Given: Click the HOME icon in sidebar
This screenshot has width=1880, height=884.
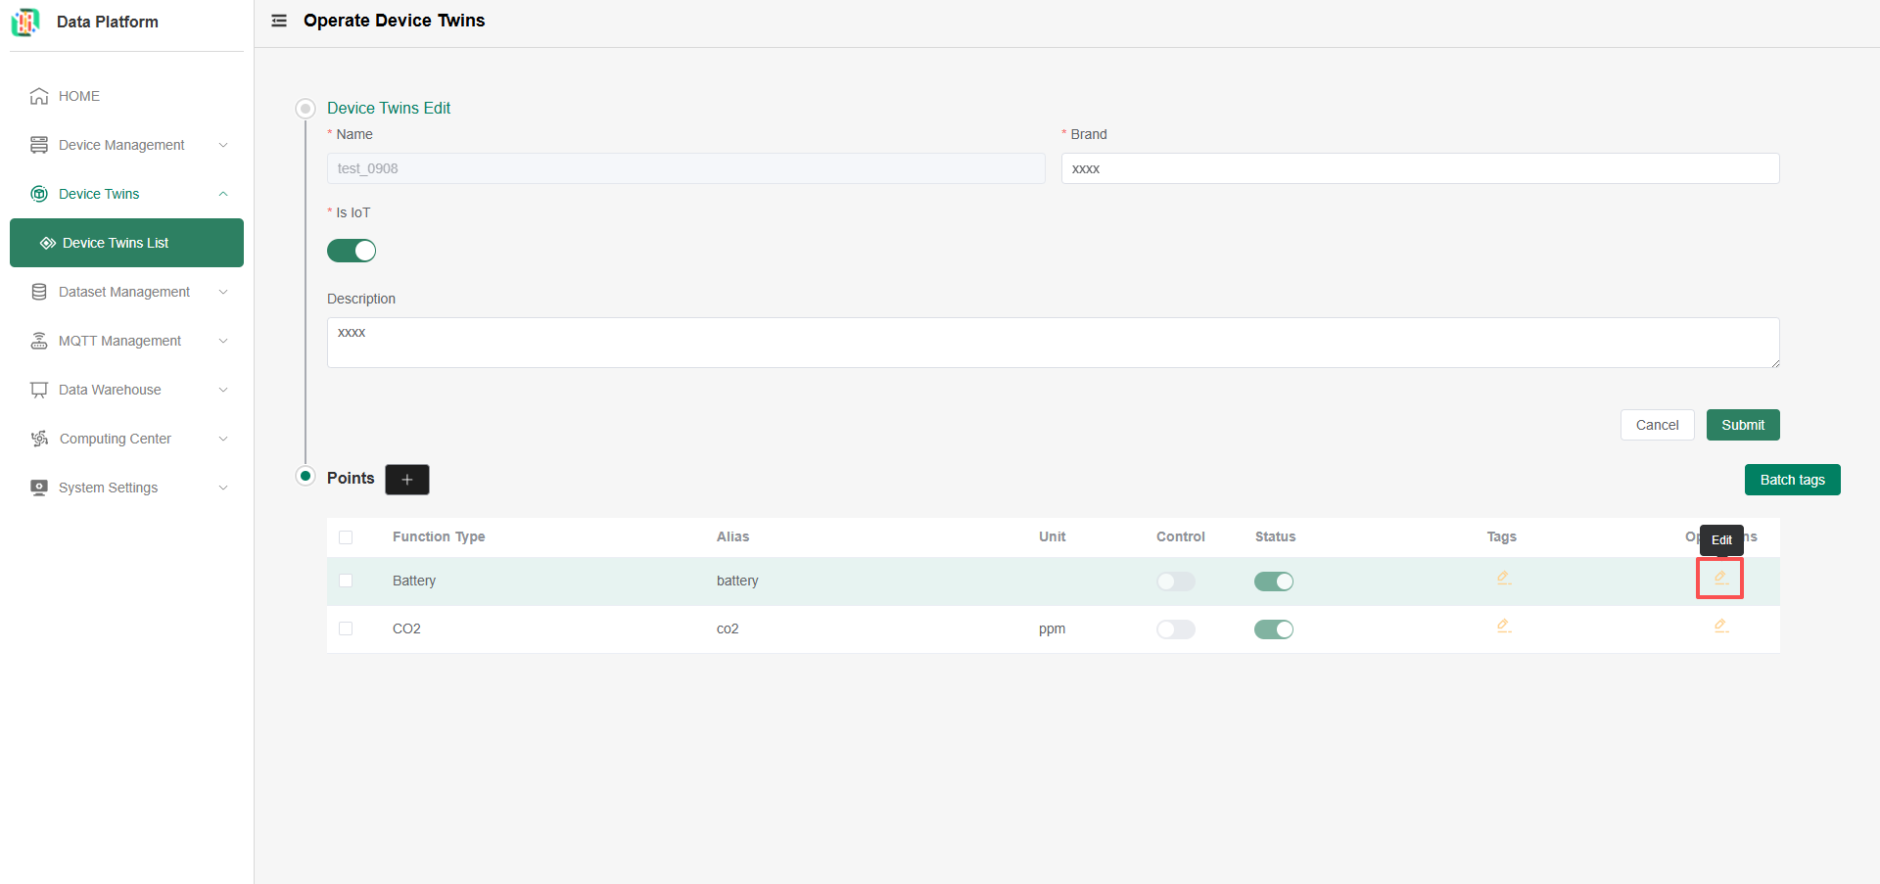Looking at the screenshot, I should tap(39, 96).
